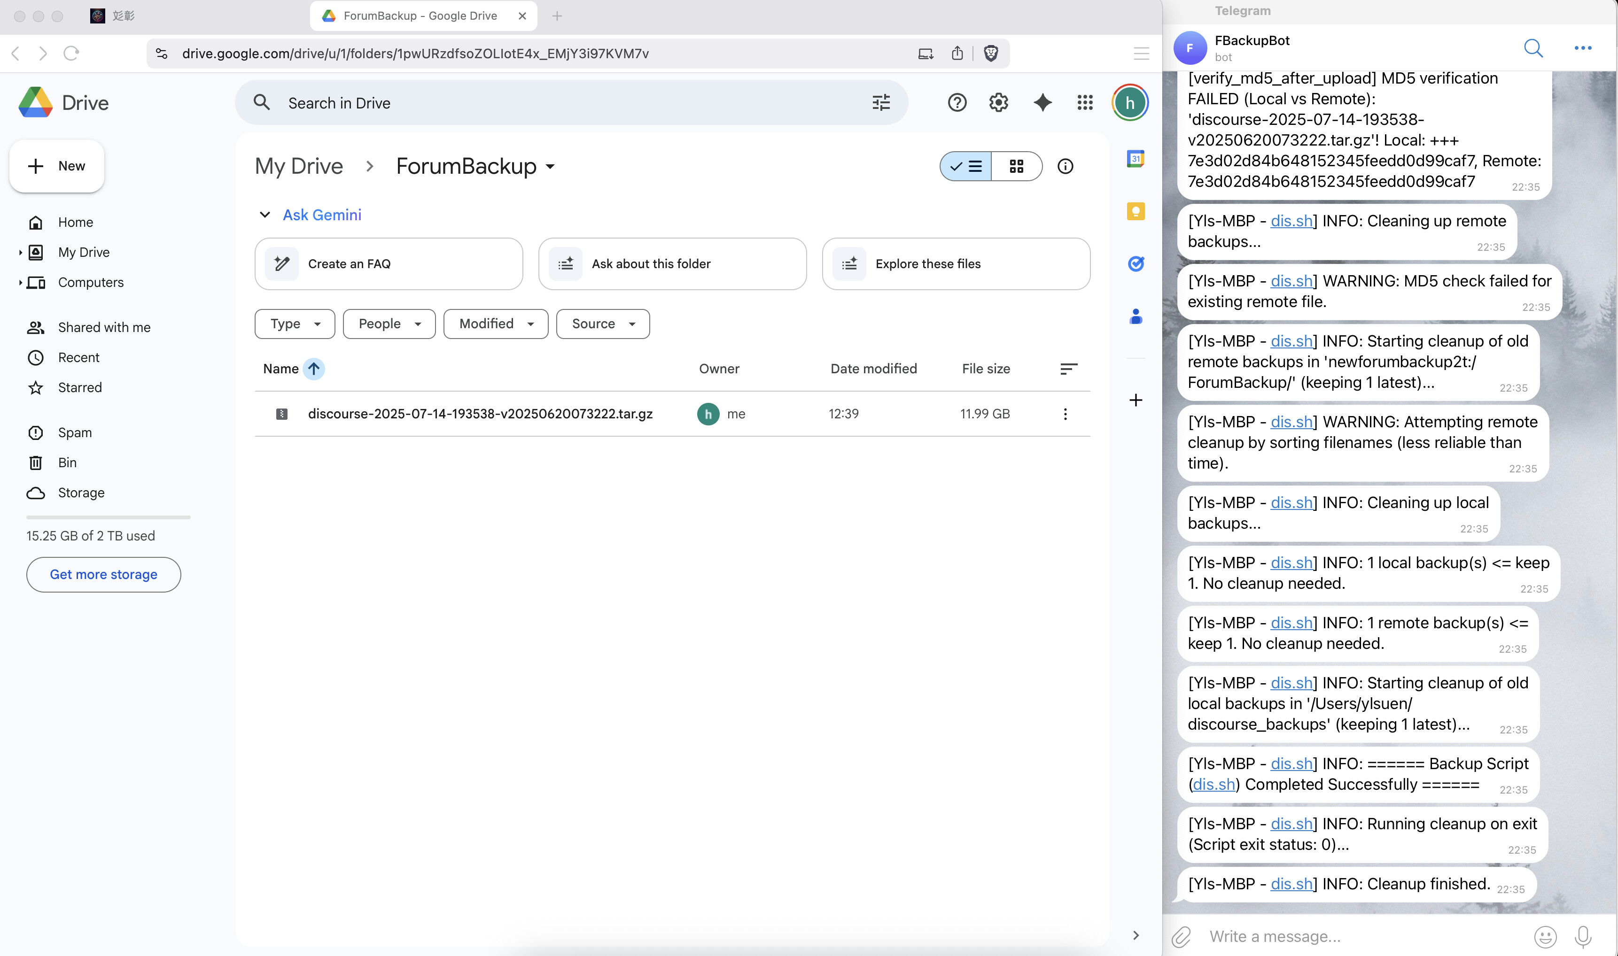Click the view details info icon

click(x=1065, y=166)
